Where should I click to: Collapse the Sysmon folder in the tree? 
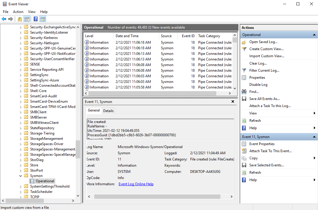(21, 176)
